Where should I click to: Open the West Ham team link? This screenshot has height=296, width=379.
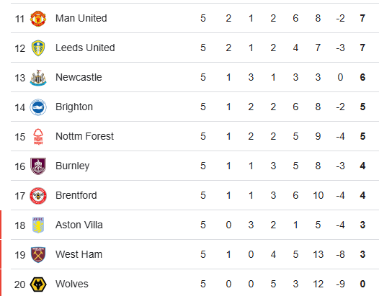(79, 254)
